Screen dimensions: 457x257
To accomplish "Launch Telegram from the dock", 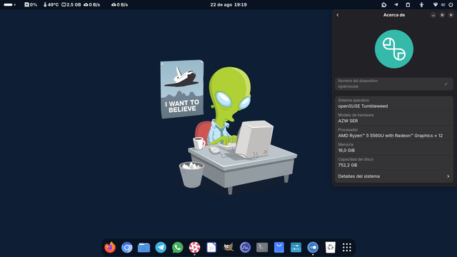I will pos(161,248).
